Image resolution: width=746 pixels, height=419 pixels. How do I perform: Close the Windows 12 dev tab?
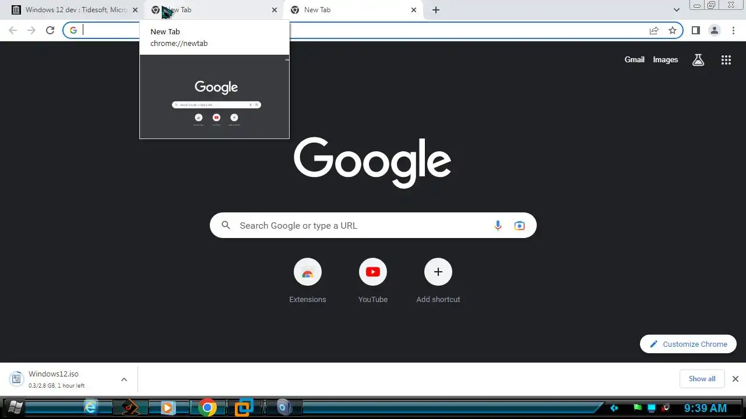click(136, 10)
